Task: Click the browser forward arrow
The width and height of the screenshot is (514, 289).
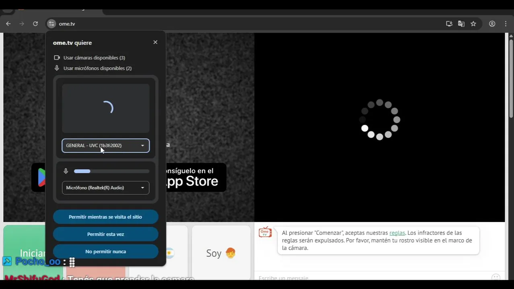Action: pyautogui.click(x=22, y=24)
